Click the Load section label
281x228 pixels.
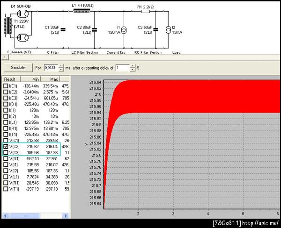pyautogui.click(x=177, y=52)
